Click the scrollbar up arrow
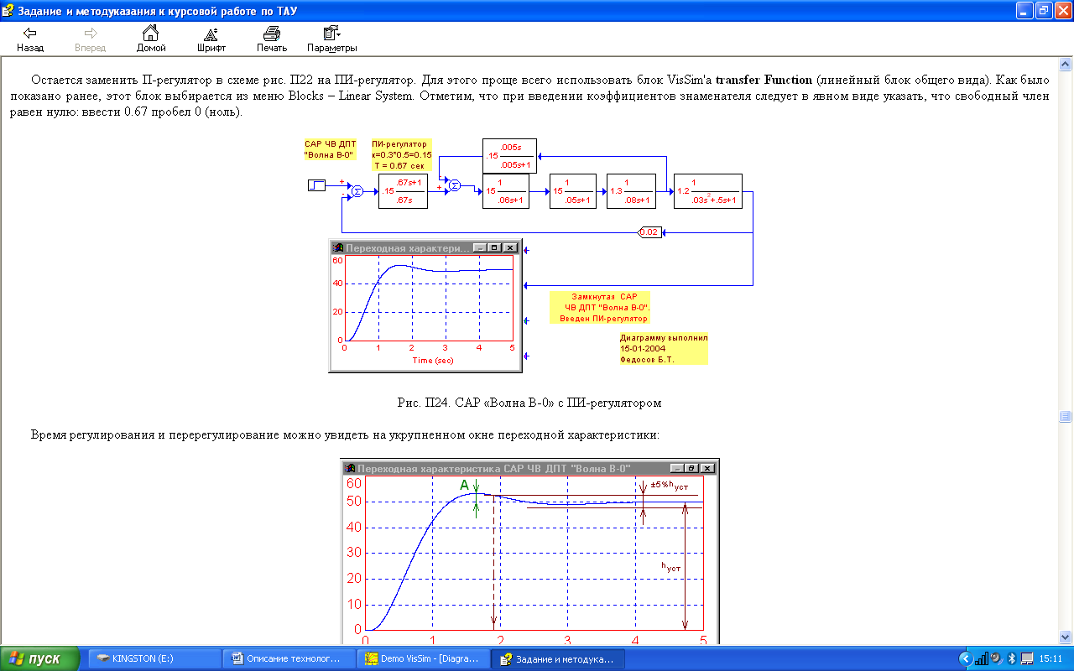 (1066, 65)
